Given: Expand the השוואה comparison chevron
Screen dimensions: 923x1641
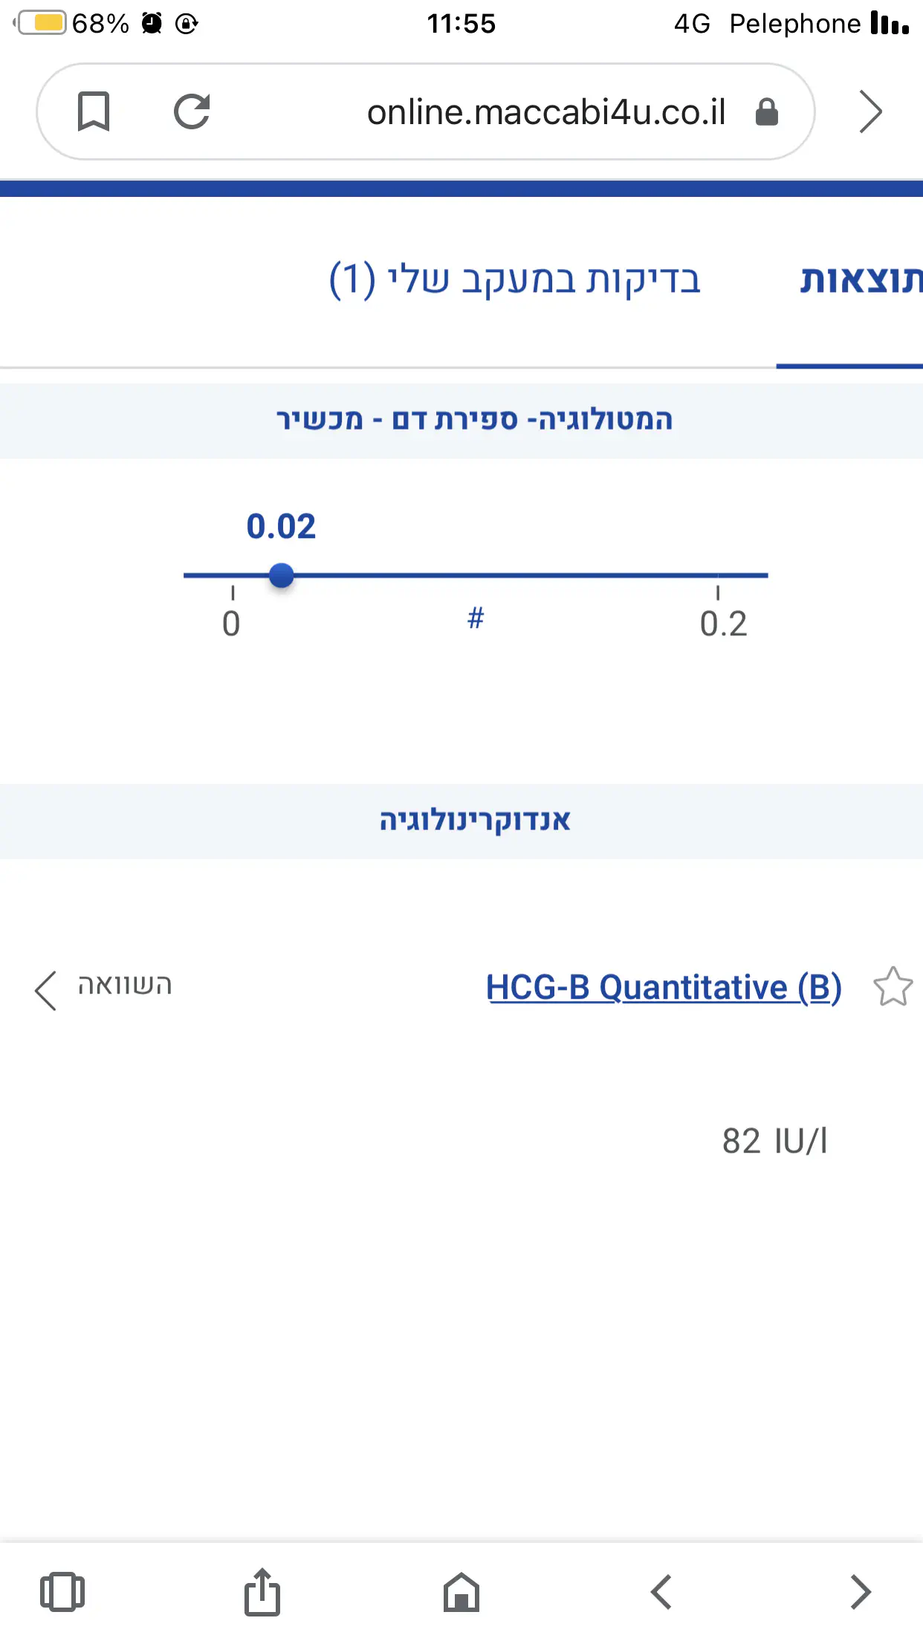Looking at the screenshot, I should point(45,990).
